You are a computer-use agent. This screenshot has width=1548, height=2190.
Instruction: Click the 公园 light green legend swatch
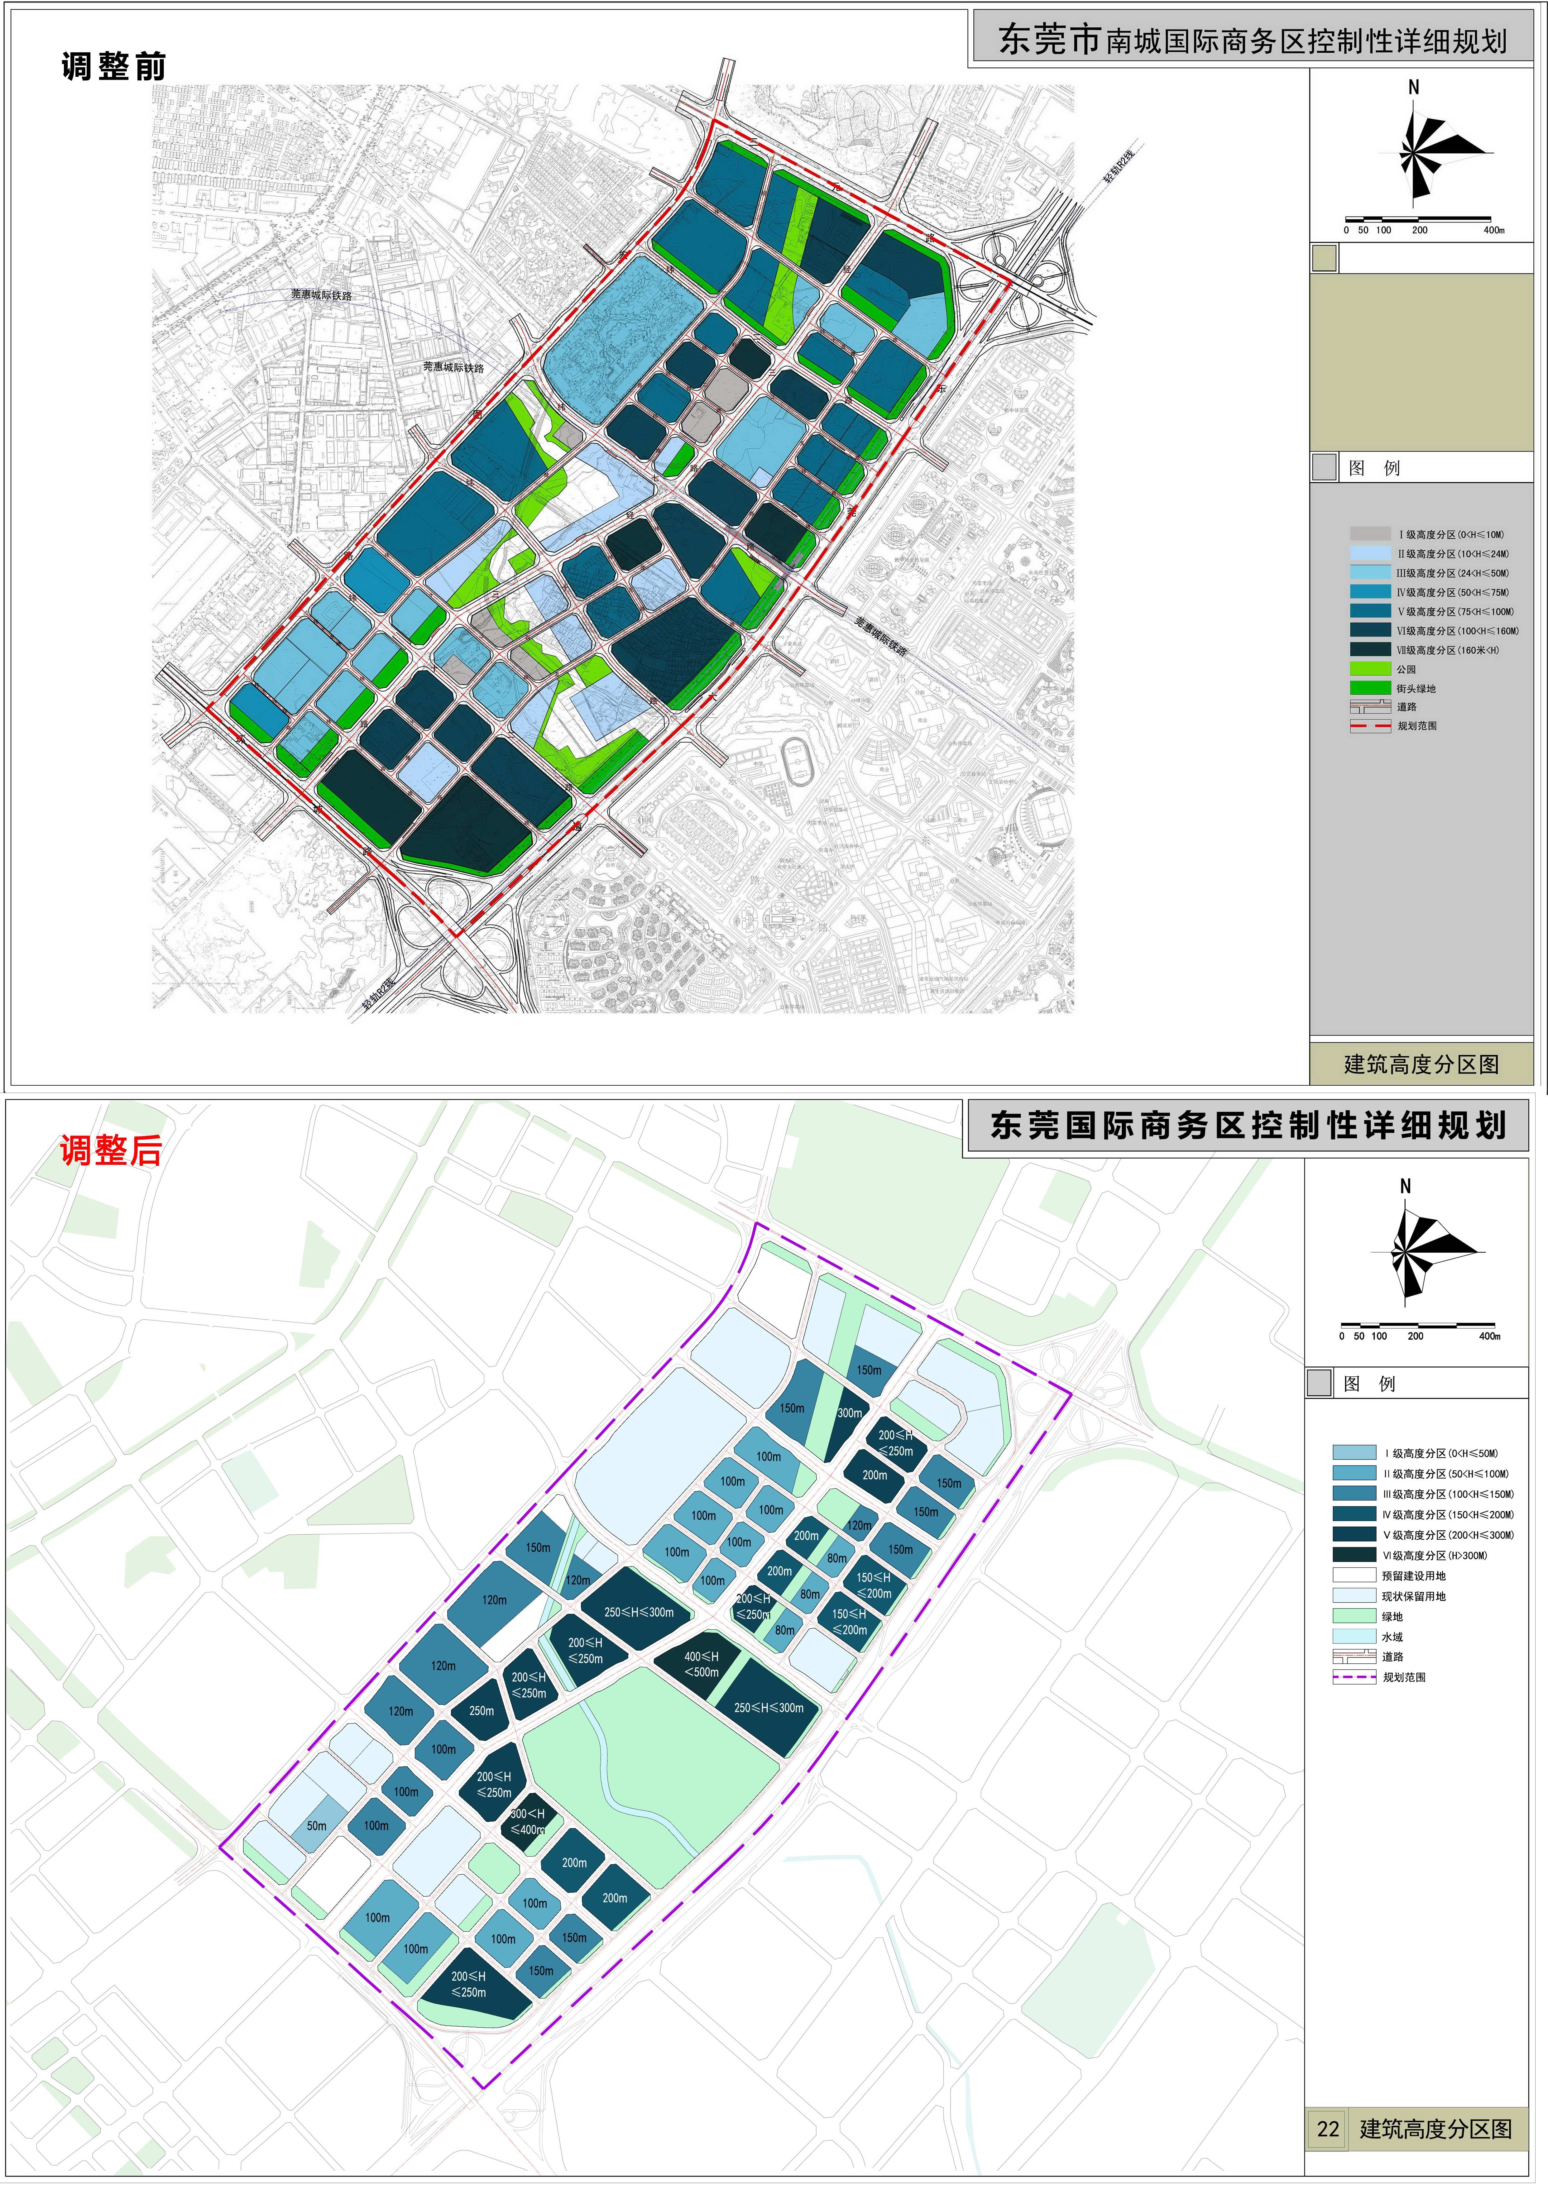(1371, 669)
